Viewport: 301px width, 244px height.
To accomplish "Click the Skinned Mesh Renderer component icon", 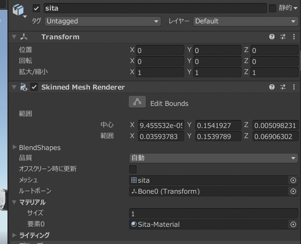I will [x=24, y=87].
